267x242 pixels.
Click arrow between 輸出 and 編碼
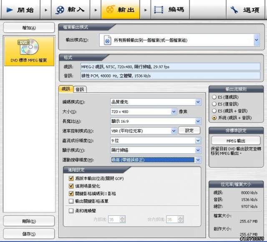point(146,10)
